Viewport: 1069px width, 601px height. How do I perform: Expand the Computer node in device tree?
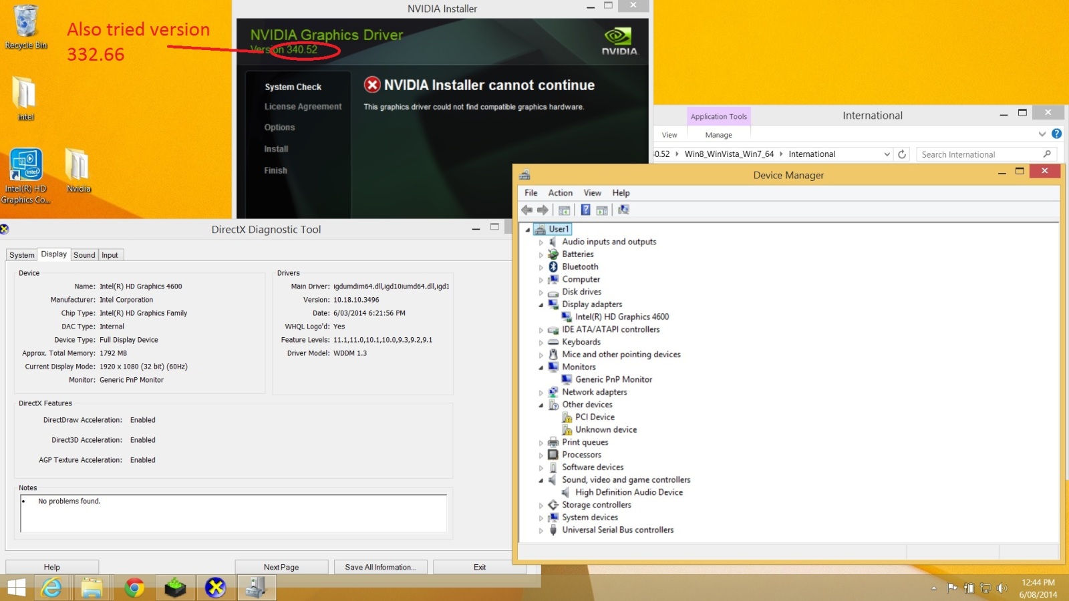[541, 280]
